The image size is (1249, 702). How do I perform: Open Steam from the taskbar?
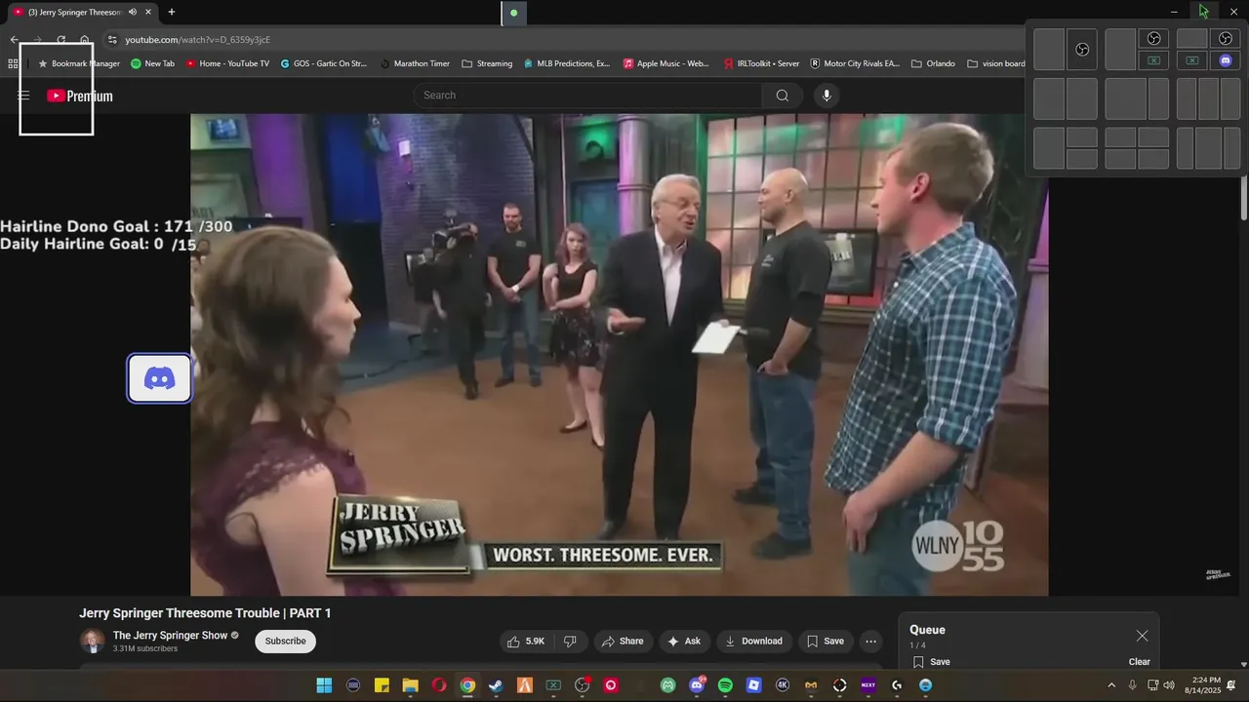(496, 685)
